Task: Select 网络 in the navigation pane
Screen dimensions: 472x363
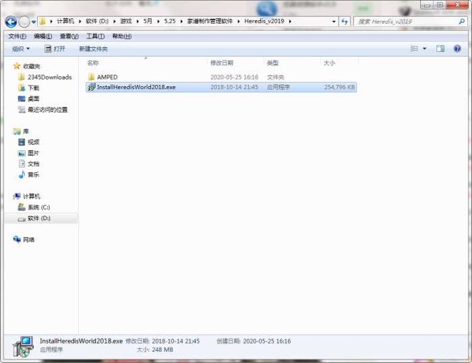Action: [x=28, y=240]
